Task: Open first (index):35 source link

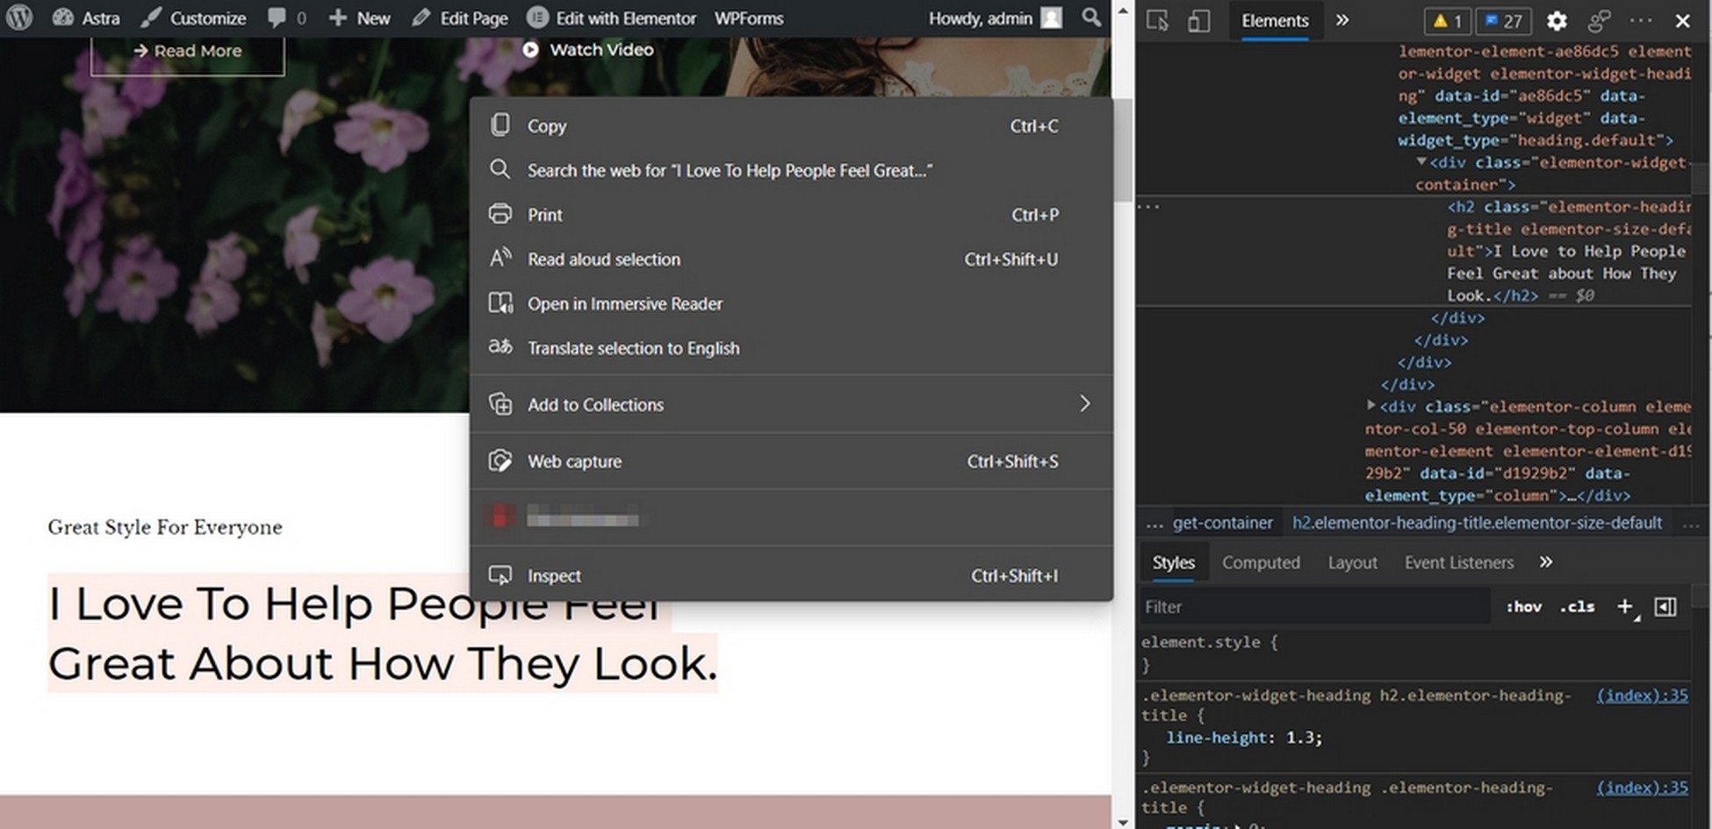Action: click(1642, 695)
